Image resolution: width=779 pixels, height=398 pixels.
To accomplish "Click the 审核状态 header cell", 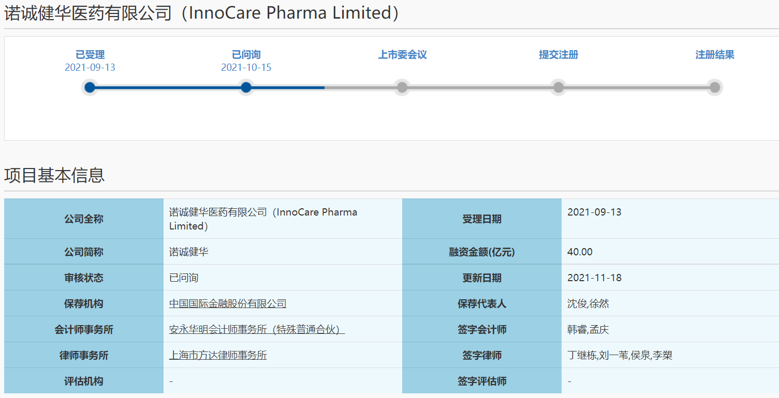I will point(84,278).
